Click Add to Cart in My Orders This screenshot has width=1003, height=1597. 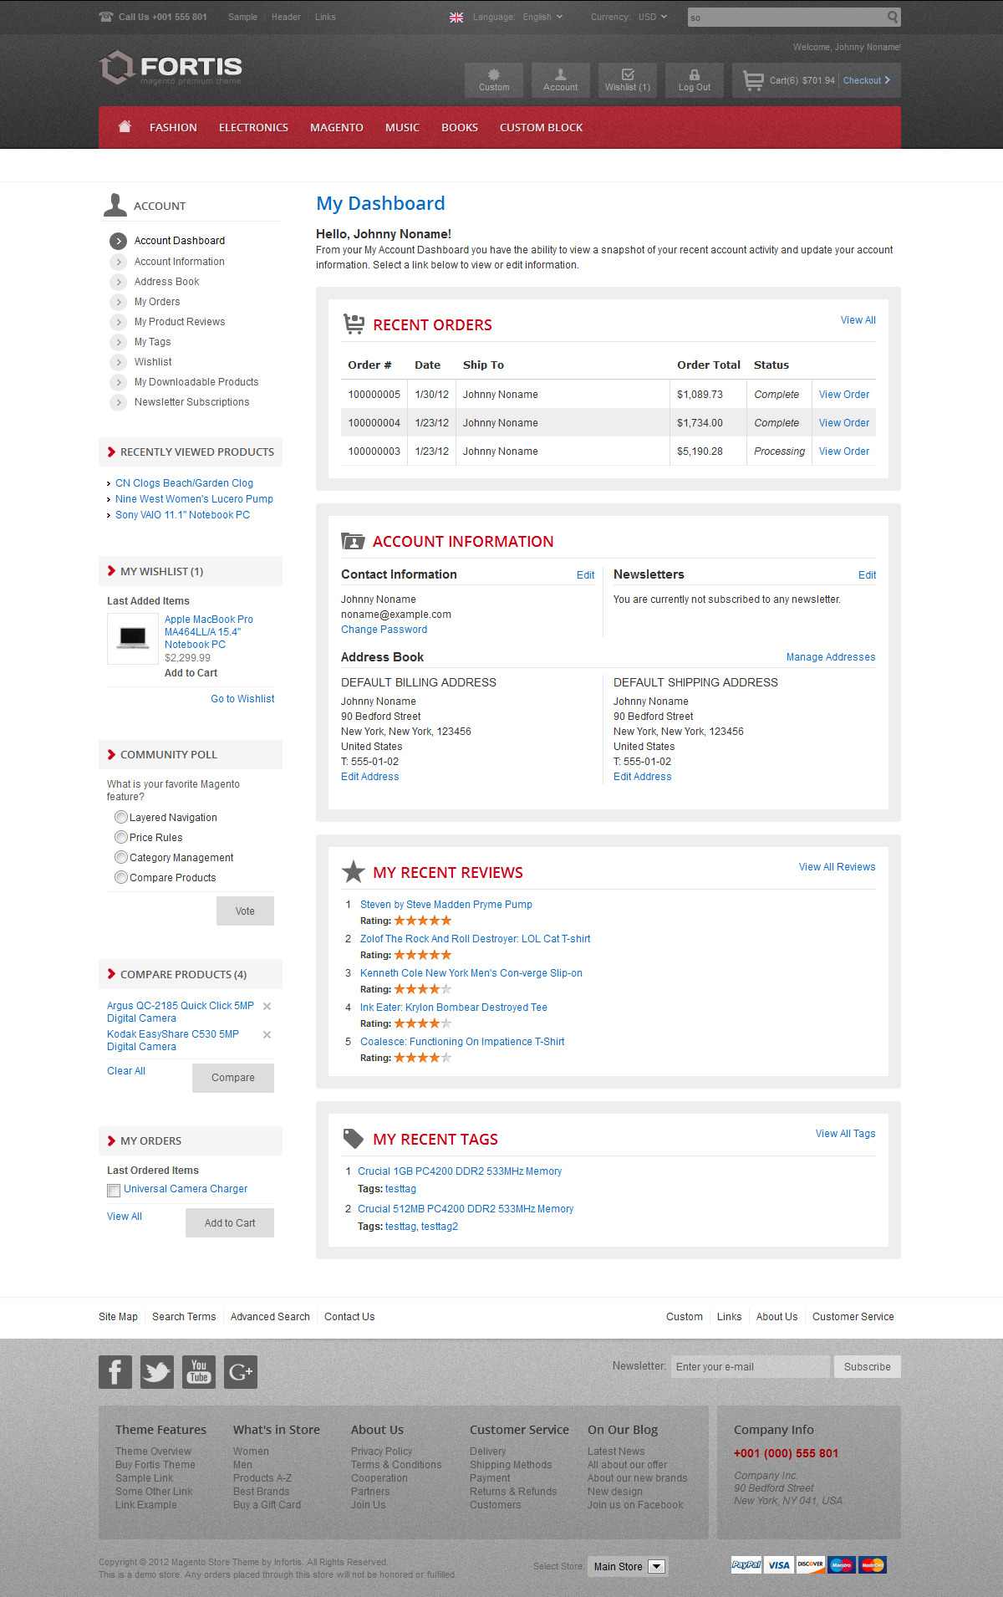tap(230, 1222)
